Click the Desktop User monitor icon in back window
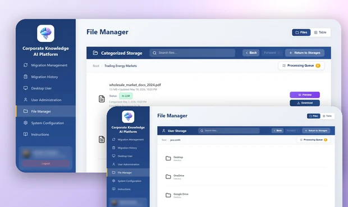This screenshot has width=348, height=207. [x=25, y=88]
